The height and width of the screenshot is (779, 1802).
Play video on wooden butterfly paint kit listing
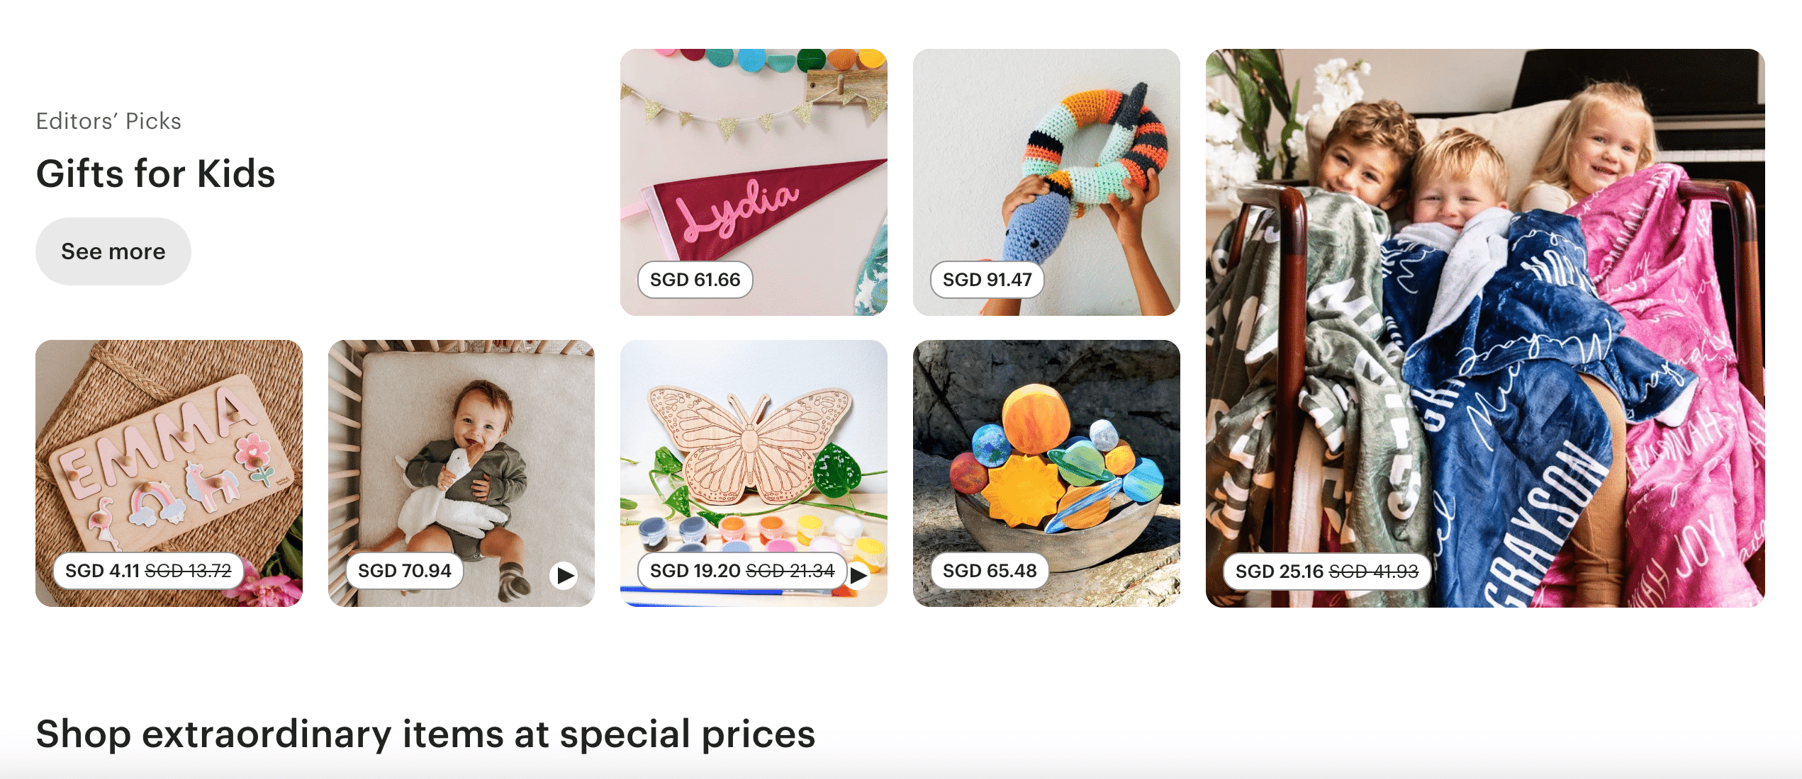click(x=858, y=575)
